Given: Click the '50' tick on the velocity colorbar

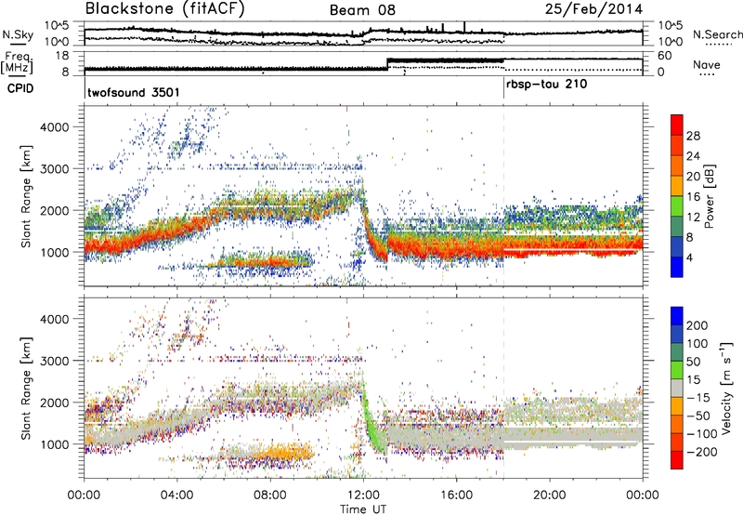Looking at the screenshot, I should [x=693, y=362].
